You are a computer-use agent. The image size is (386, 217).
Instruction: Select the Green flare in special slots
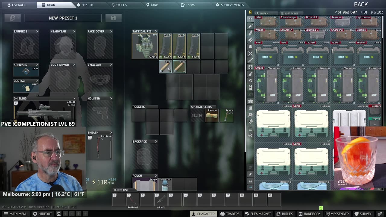226,116
